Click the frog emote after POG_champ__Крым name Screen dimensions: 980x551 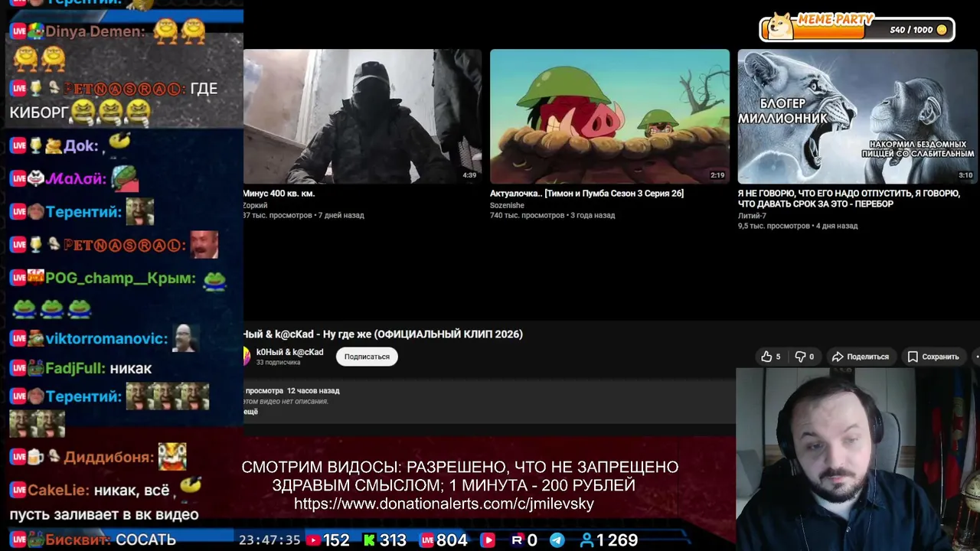coord(215,280)
